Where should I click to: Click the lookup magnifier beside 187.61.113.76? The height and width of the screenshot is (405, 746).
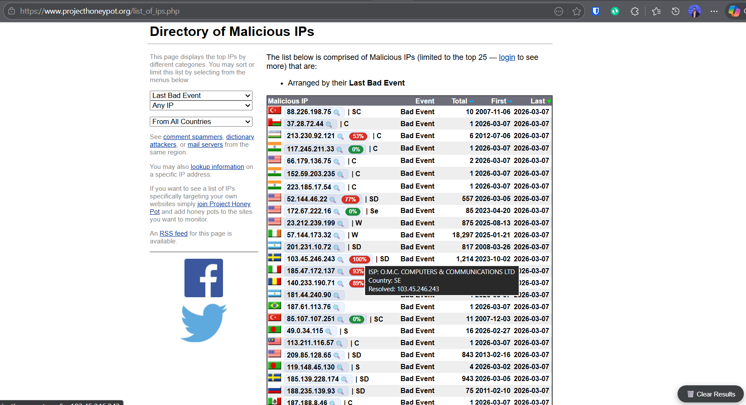click(x=336, y=307)
